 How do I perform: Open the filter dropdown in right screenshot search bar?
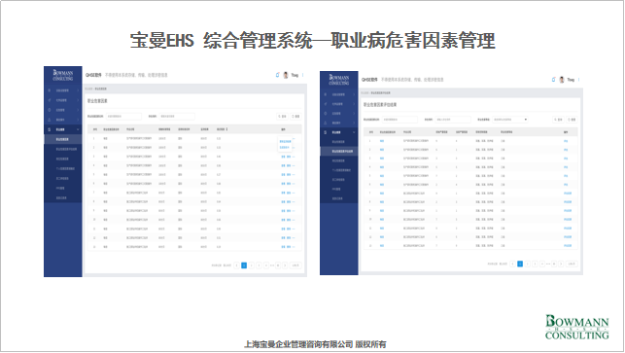[510, 120]
